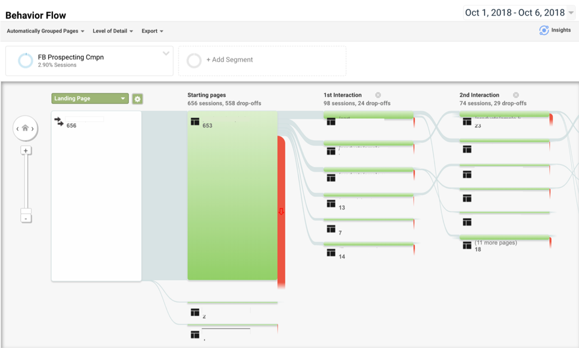Click the page icon on the 653 starting node
Image resolution: width=579 pixels, height=348 pixels.
tap(195, 121)
